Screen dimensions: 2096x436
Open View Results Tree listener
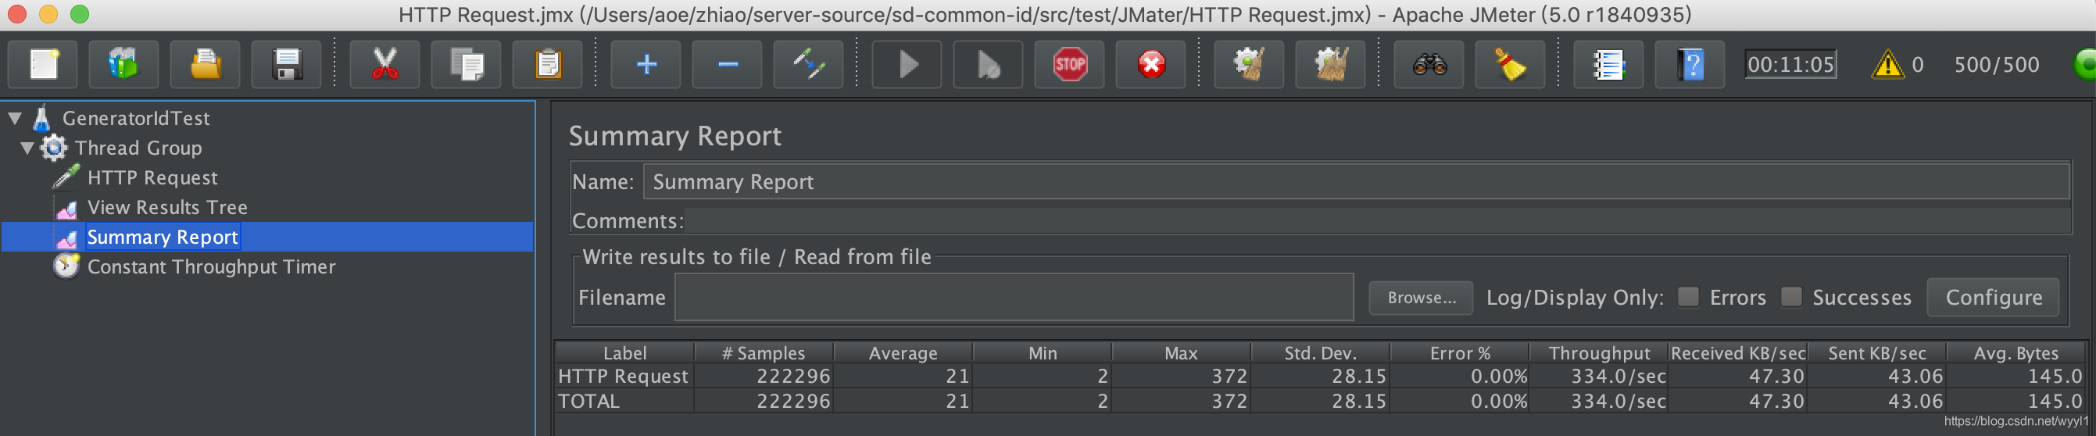(x=167, y=207)
